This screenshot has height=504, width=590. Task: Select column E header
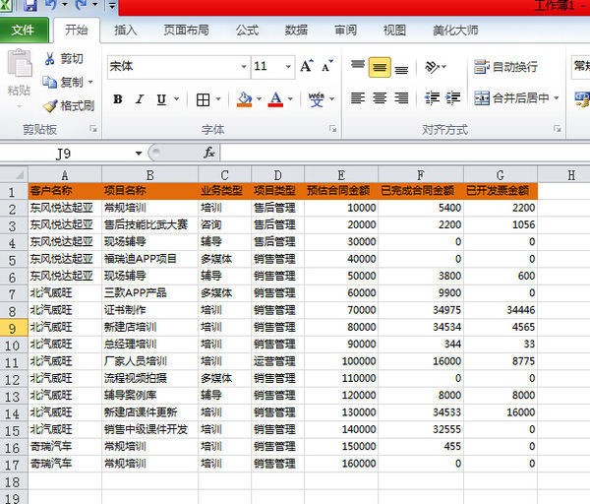[339, 174]
